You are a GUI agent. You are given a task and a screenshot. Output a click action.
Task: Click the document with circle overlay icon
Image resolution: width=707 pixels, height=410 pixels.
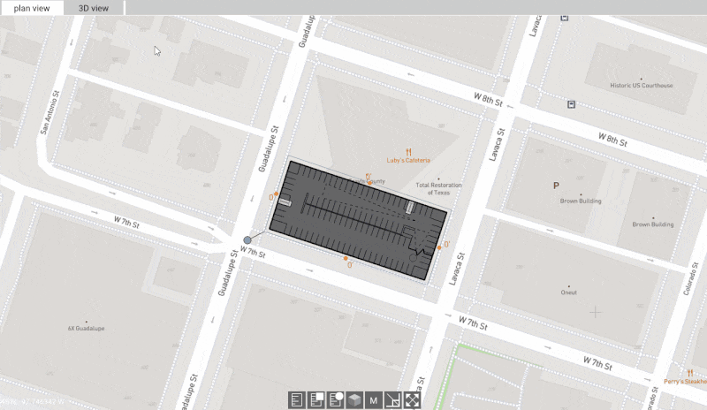pos(336,400)
